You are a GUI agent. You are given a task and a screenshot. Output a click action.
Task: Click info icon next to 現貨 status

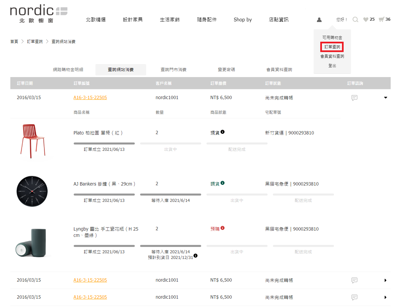[x=223, y=132]
